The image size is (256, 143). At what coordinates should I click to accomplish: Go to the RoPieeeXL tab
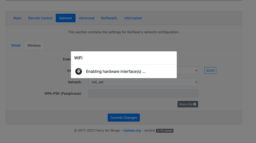(x=109, y=18)
